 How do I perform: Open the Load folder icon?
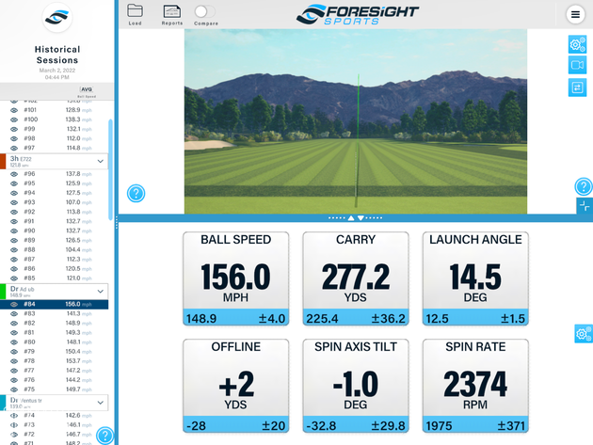tap(135, 12)
